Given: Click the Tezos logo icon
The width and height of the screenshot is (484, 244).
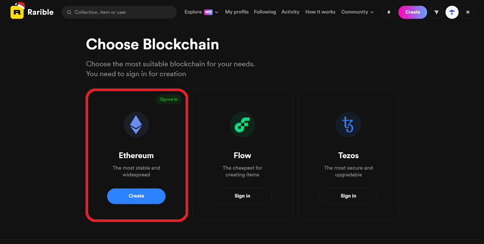Looking at the screenshot, I should coord(348,124).
